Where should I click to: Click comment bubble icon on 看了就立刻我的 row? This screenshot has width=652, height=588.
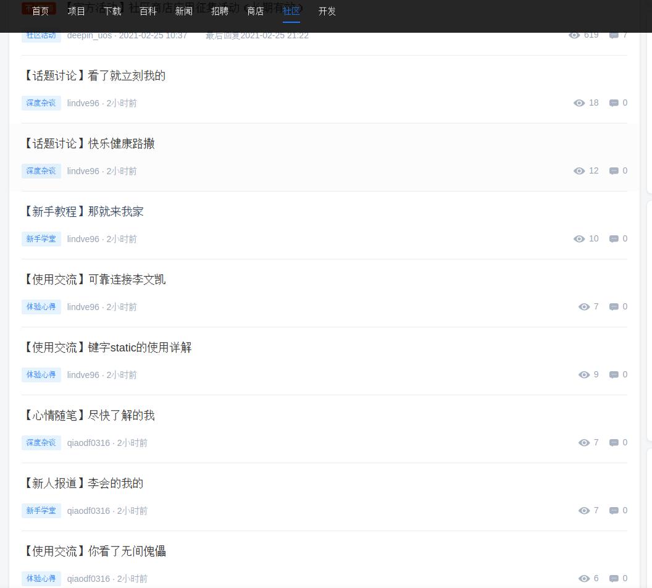[614, 103]
